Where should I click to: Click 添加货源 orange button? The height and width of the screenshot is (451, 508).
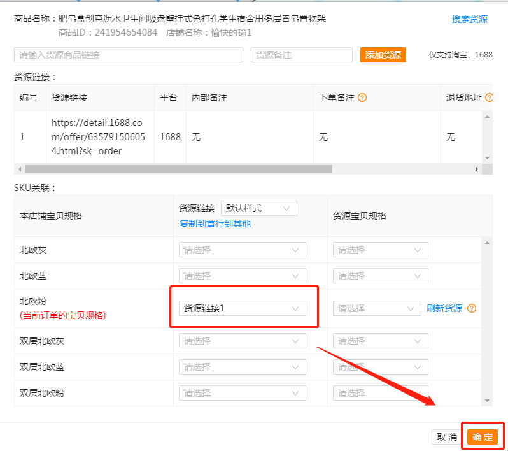(383, 55)
